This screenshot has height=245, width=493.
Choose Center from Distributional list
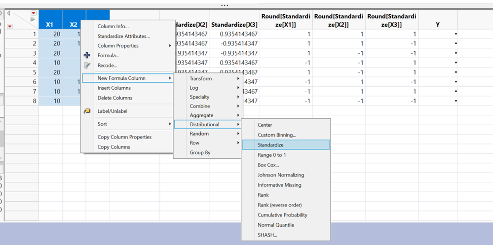point(265,125)
